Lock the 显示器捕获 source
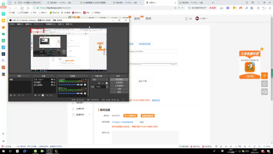 pyautogui.click(x=55, y=85)
